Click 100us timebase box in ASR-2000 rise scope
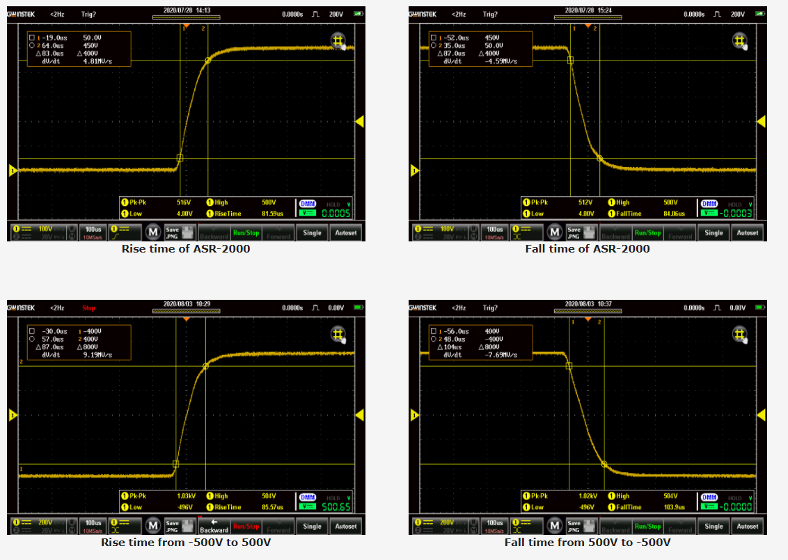 click(x=93, y=232)
